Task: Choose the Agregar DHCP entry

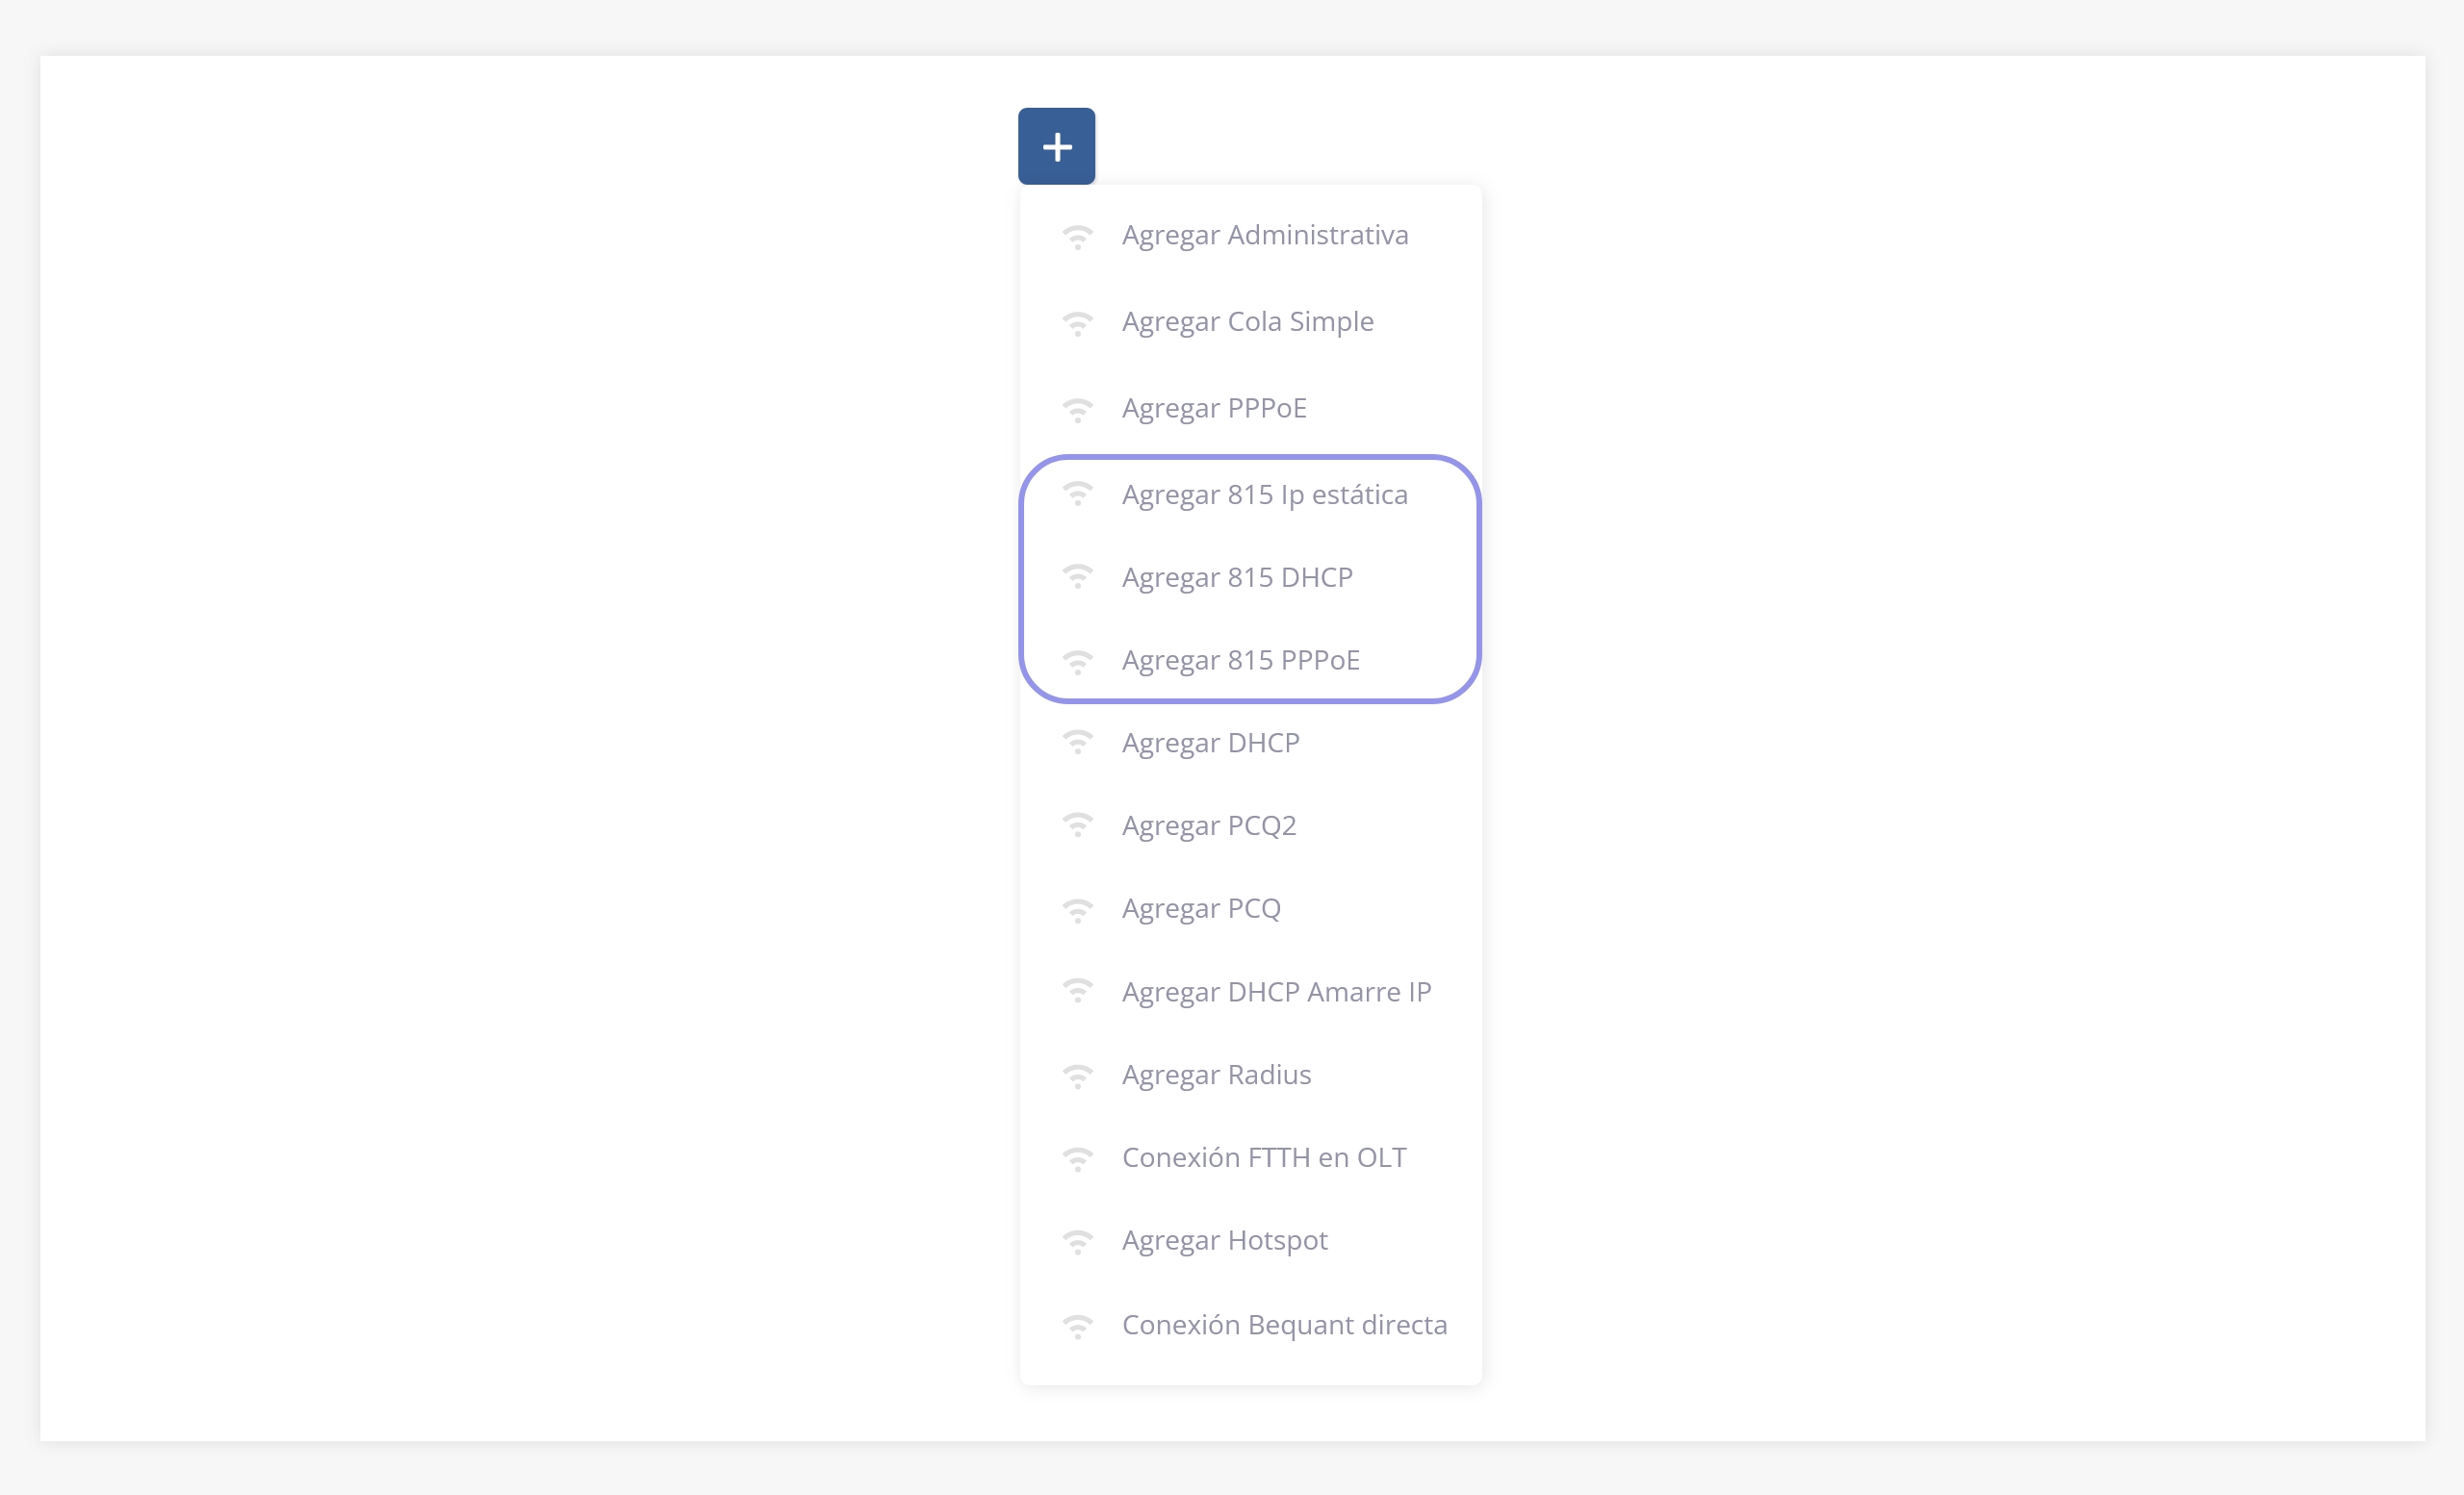Action: click(1210, 744)
